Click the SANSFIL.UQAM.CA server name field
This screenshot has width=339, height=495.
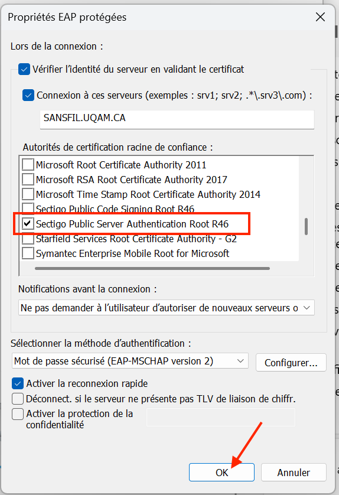[x=177, y=119]
